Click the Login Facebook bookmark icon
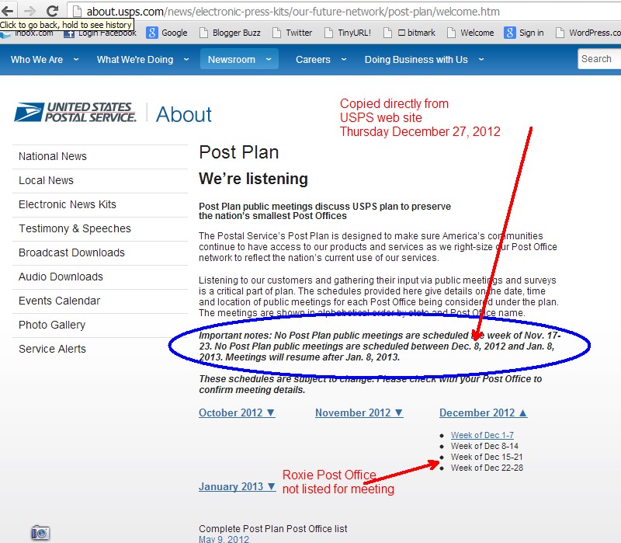Screen dimensions: 621x543 pyautogui.click(x=69, y=33)
